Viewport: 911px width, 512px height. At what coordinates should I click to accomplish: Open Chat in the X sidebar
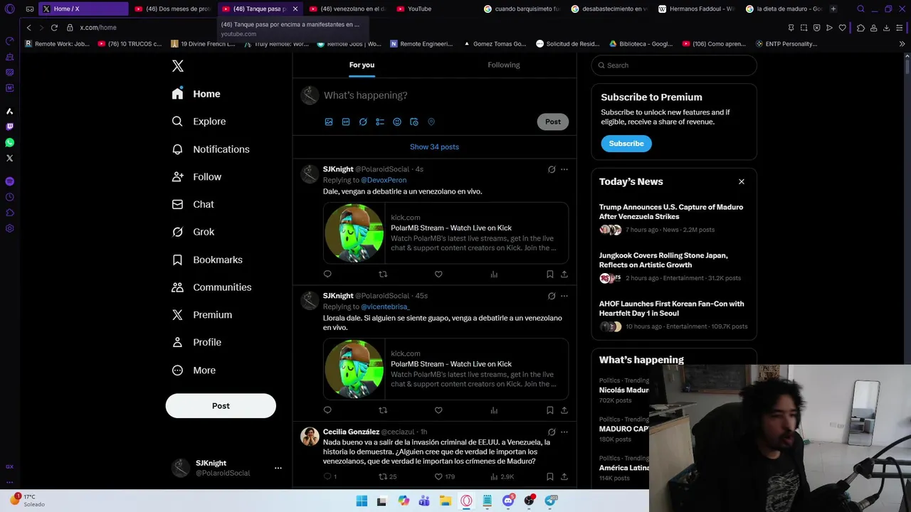[193, 204]
